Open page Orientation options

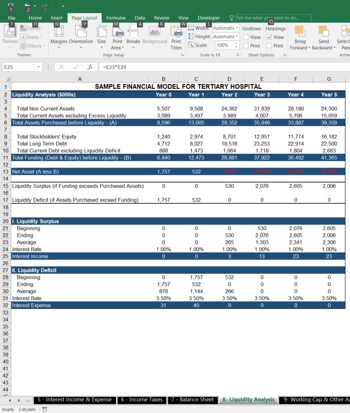[x=81, y=37]
